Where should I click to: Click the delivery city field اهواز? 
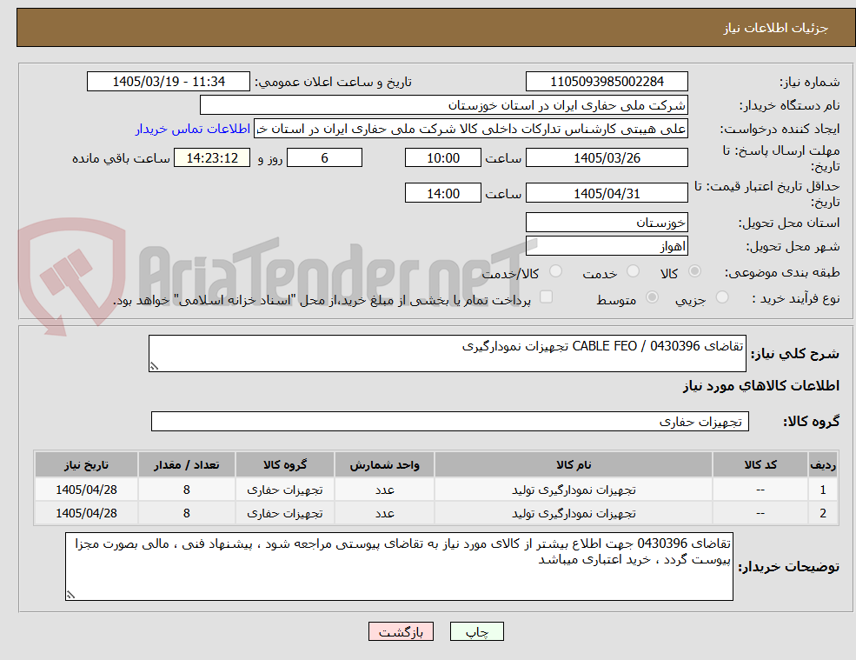[x=607, y=246]
